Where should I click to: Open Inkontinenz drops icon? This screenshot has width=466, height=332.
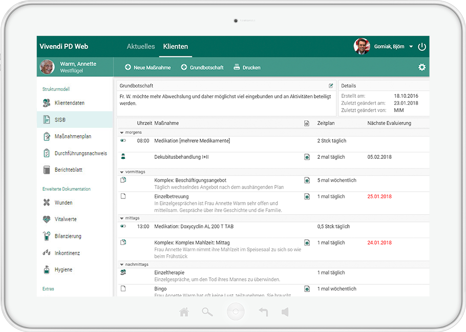[x=47, y=253]
